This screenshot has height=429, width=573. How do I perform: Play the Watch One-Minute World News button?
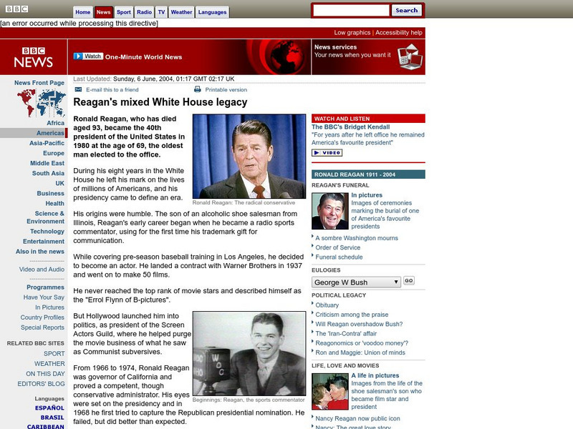tap(88, 56)
